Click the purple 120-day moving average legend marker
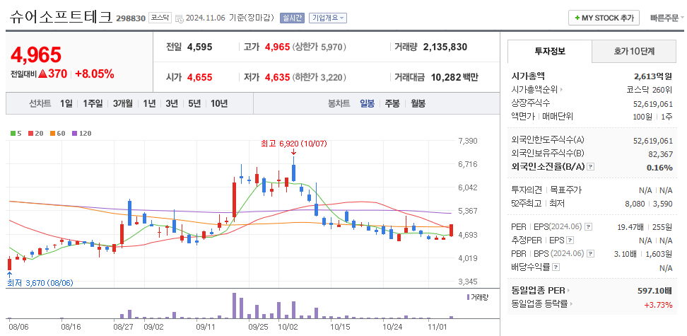 point(74,133)
